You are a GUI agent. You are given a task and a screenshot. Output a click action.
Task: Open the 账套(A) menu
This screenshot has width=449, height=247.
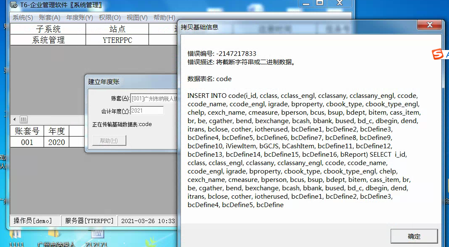click(50, 18)
